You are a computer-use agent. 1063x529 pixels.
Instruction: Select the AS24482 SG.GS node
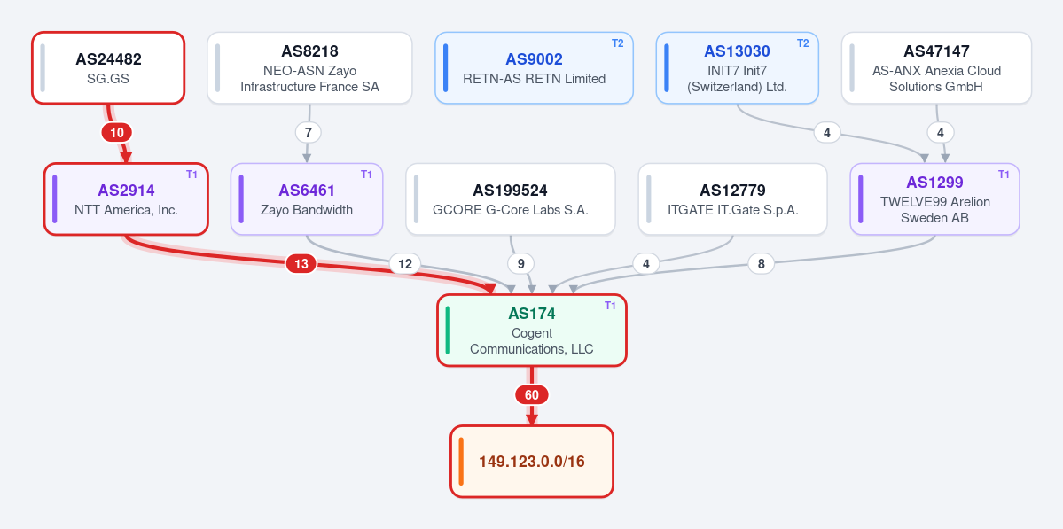pyautogui.click(x=108, y=67)
